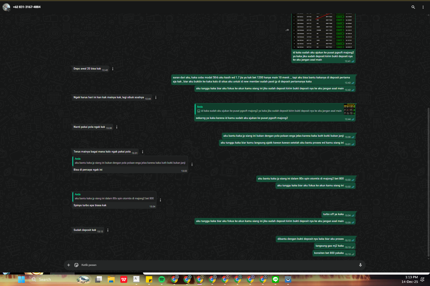Select the "langsung gas mj2 kaka" message
Image resolution: width=430 pixels, height=286 pixels.
(335, 246)
